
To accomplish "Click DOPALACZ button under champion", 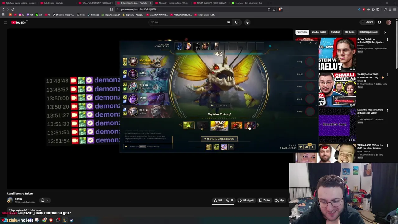I will click(x=219, y=105).
